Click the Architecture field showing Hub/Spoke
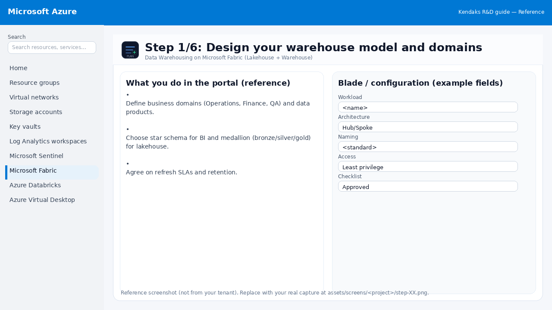552x310 pixels. pyautogui.click(x=428, y=127)
